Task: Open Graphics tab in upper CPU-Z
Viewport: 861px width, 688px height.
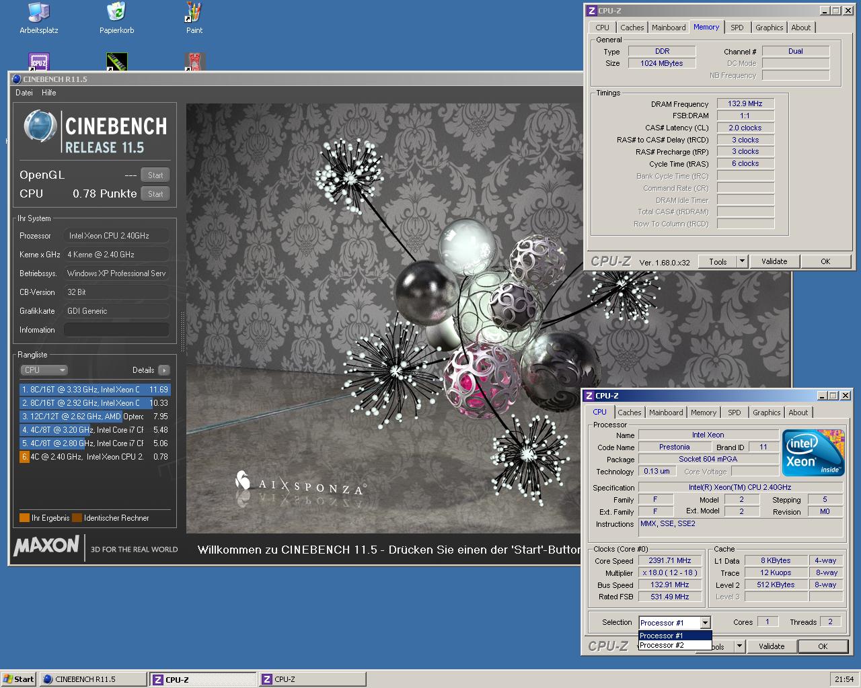Action: (769, 28)
